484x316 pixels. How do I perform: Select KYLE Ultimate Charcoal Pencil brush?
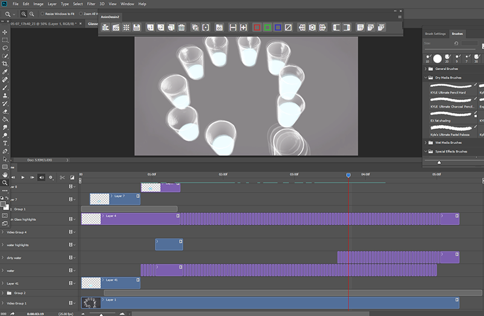[x=451, y=103]
